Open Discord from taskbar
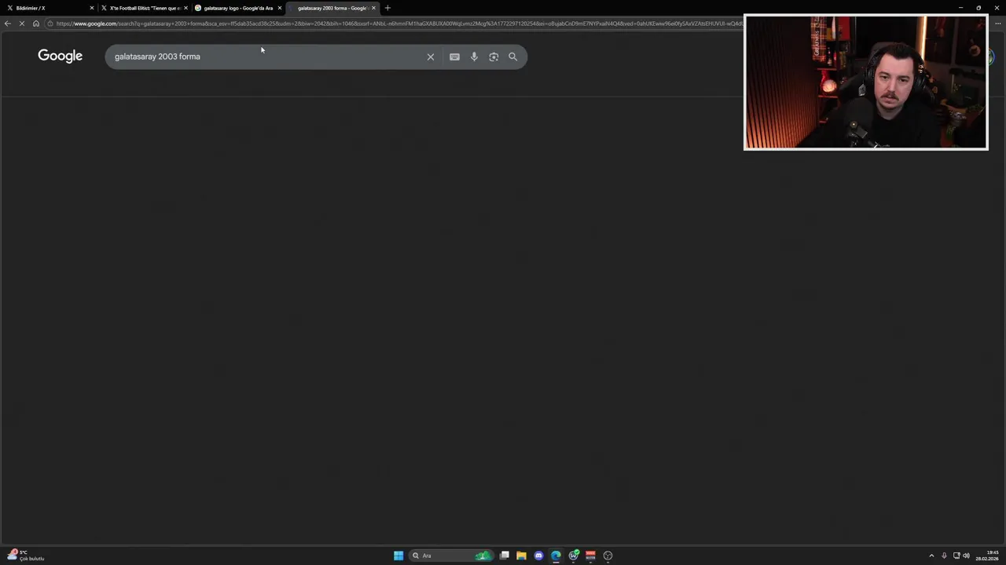This screenshot has width=1006, height=565. (538, 556)
